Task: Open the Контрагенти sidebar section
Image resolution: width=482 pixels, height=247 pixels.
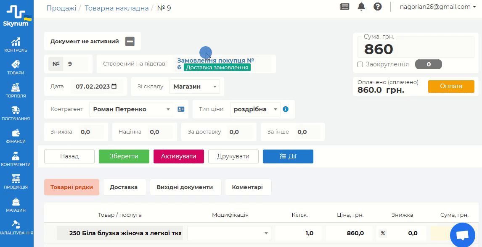Action: point(16,159)
